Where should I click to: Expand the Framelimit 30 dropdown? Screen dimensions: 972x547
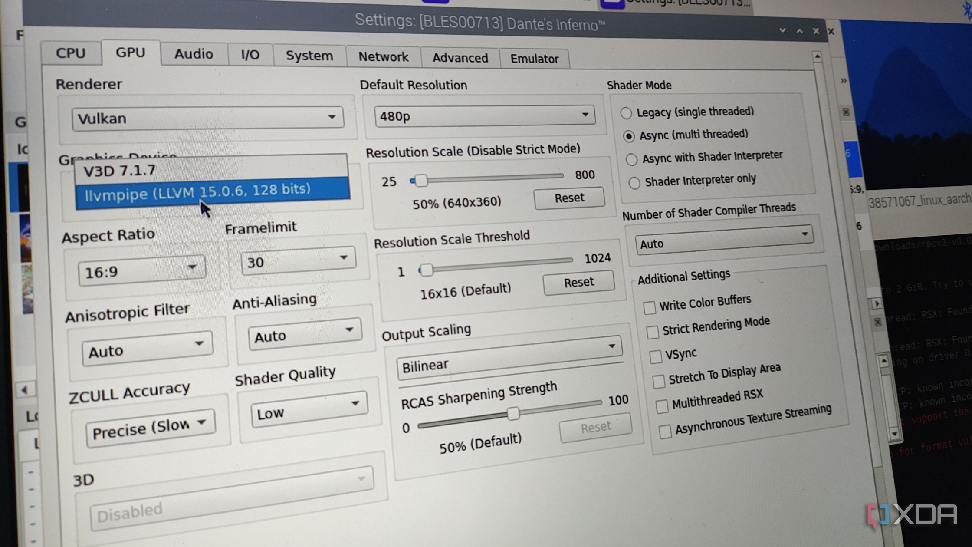(298, 260)
